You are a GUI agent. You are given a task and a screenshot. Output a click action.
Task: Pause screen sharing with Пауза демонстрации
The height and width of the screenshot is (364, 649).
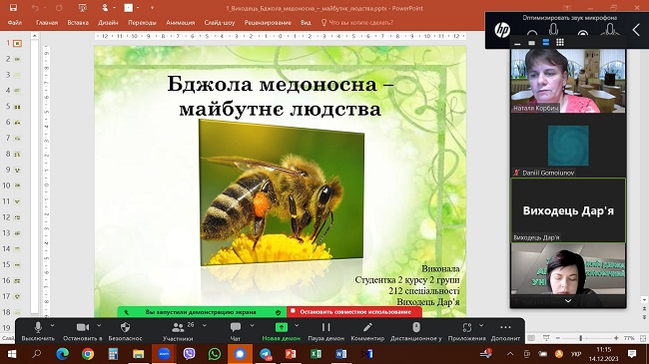[325, 331]
